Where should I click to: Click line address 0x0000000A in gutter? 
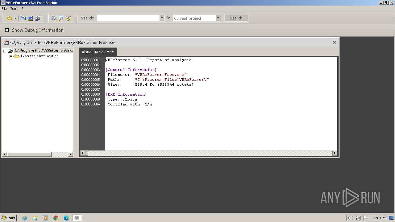[x=90, y=104]
